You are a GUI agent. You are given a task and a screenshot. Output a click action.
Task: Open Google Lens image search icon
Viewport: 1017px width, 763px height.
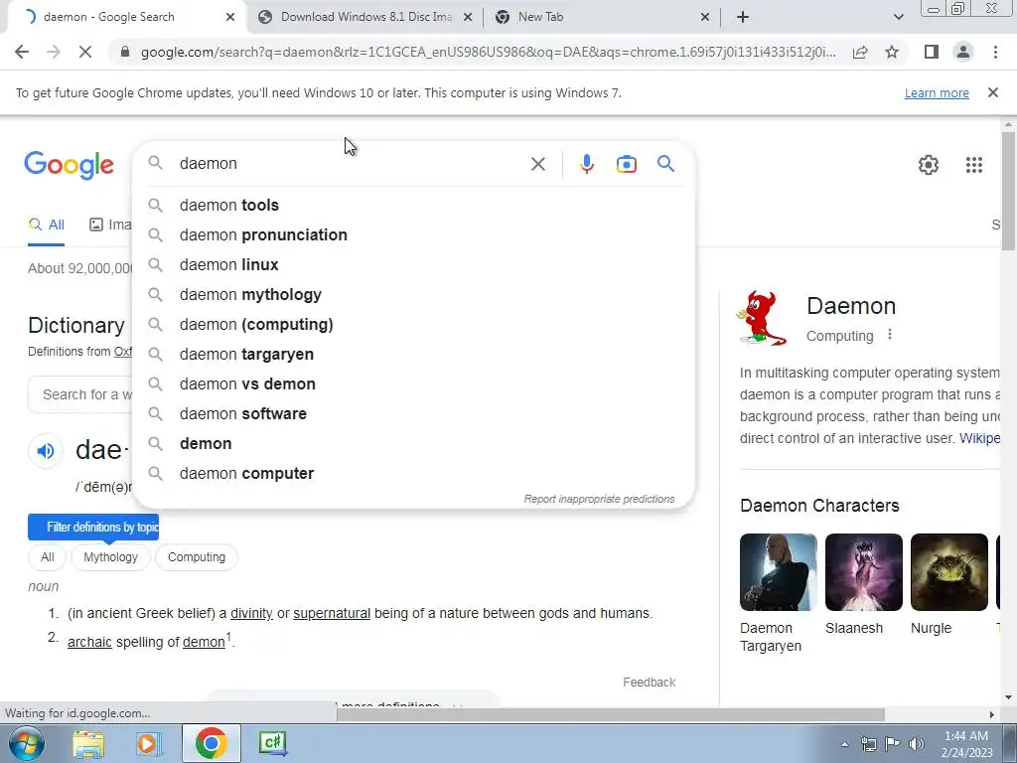pos(626,164)
